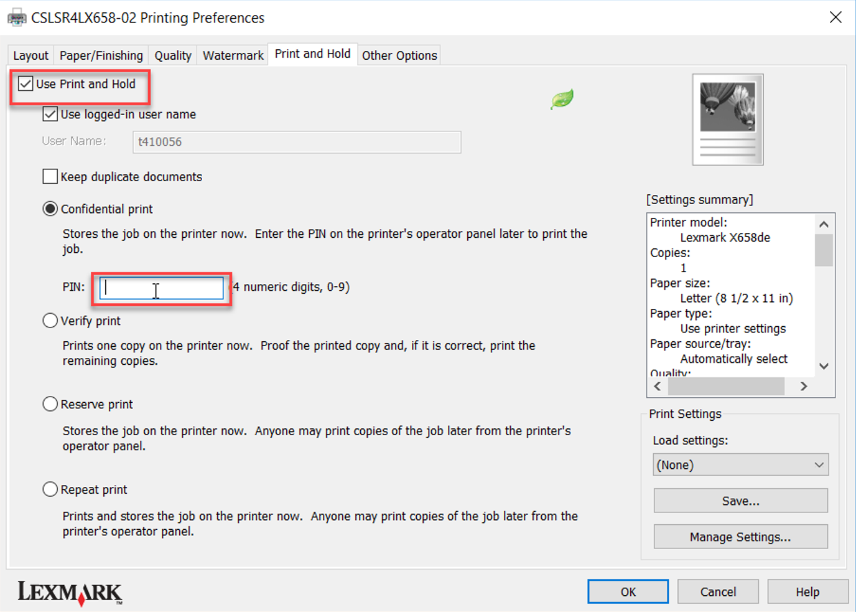Image resolution: width=856 pixels, height=612 pixels.
Task: Click the User Name field showing t410056
Action: [x=297, y=142]
